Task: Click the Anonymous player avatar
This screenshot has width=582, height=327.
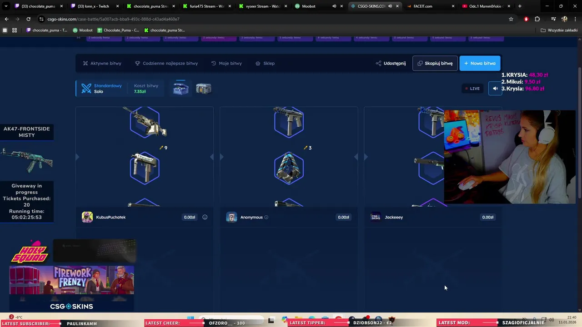Action: 231,217
